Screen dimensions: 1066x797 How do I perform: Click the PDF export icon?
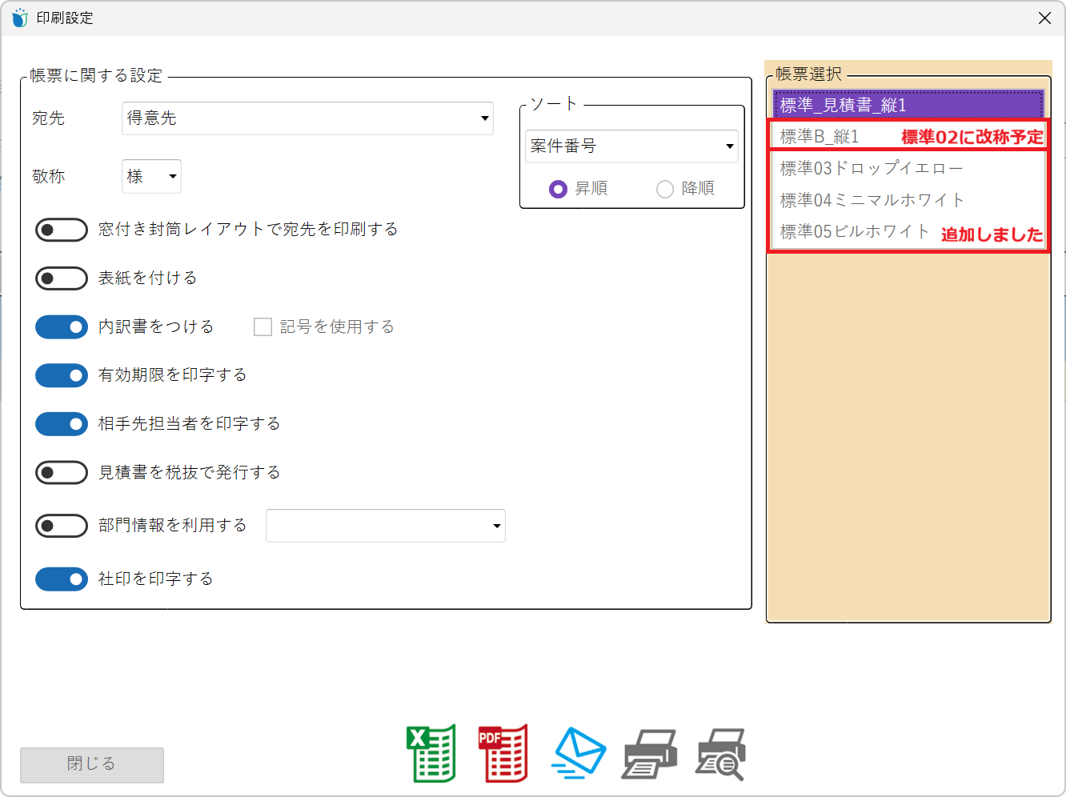(x=503, y=754)
